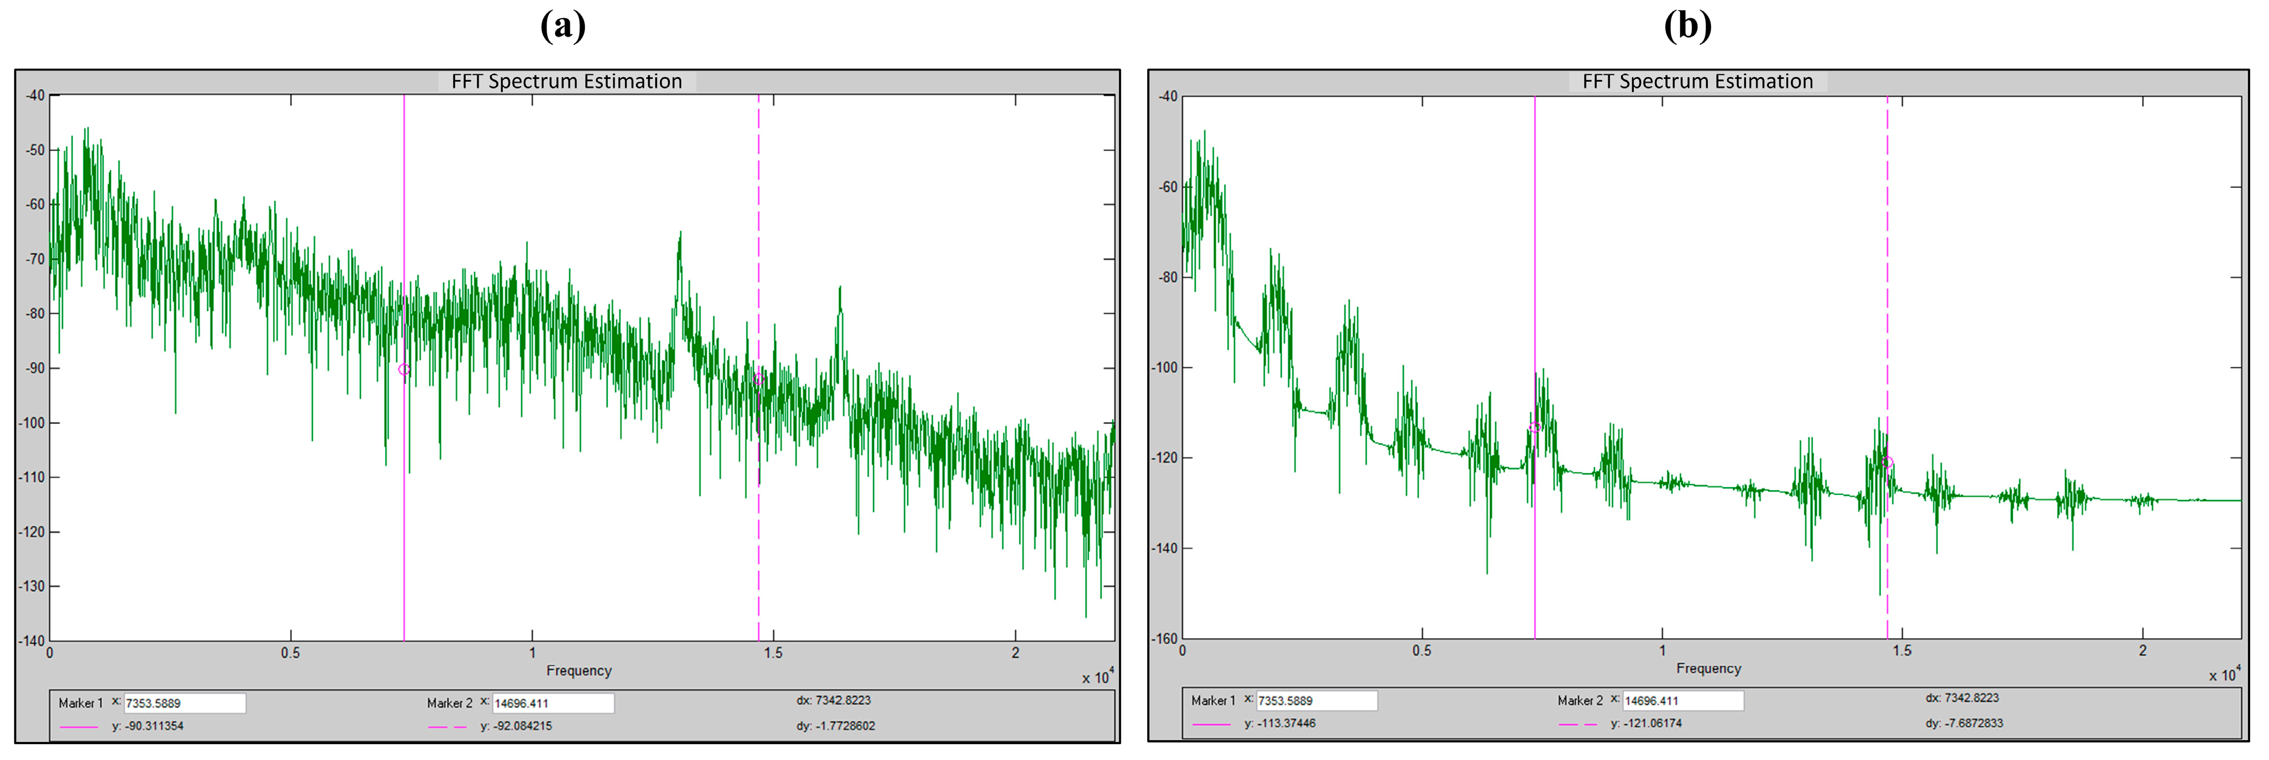Click the Frequency axis label of plot (a)
Image resolution: width=2269 pixels, height=760 pixels.
point(579,670)
